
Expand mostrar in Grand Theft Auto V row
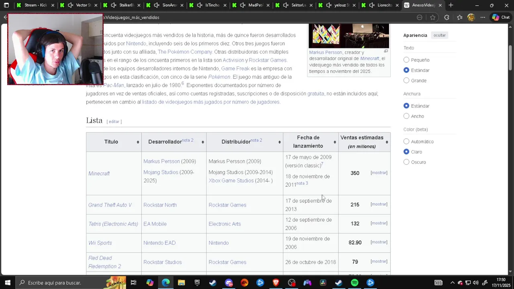pos(379,204)
